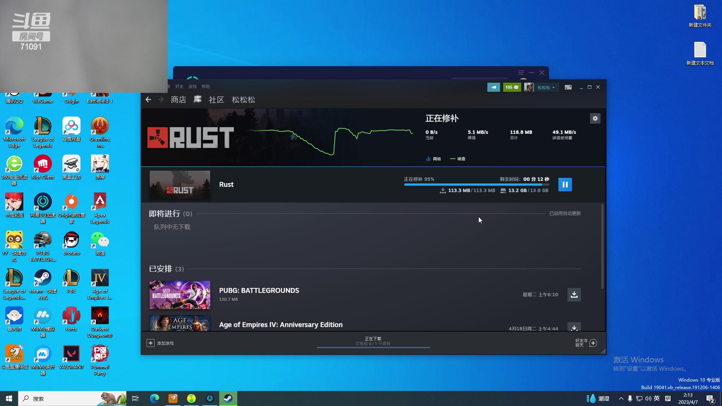Open the WeGame desktop shortcut
The width and height of the screenshot is (722, 406).
43,98
